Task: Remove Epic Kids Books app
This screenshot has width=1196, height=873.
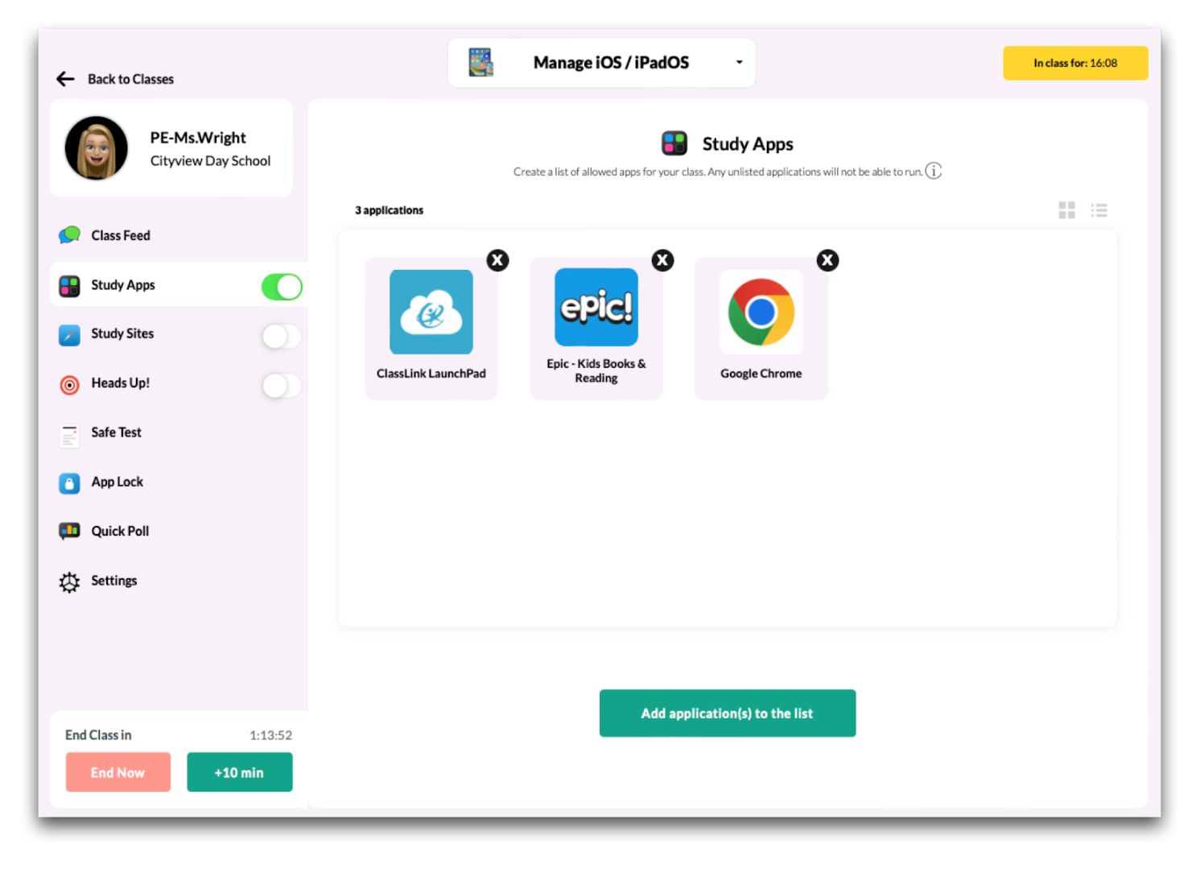Action: pos(662,260)
